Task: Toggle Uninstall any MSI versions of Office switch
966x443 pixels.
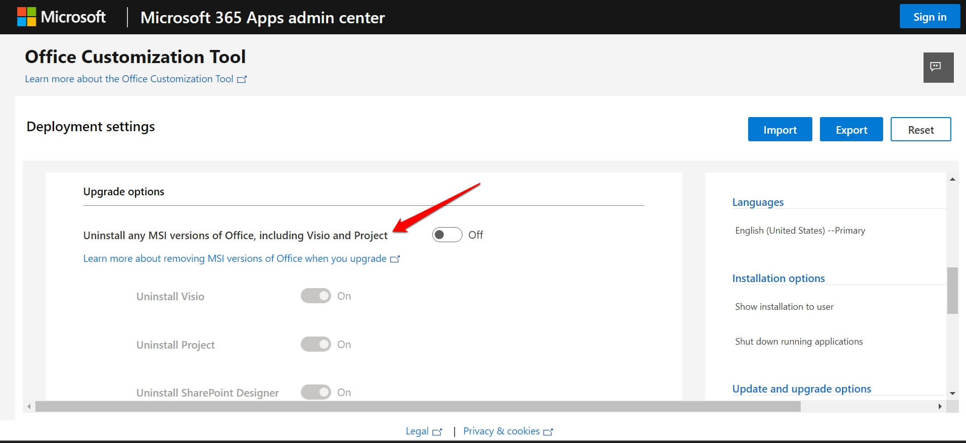Action: pyautogui.click(x=447, y=235)
